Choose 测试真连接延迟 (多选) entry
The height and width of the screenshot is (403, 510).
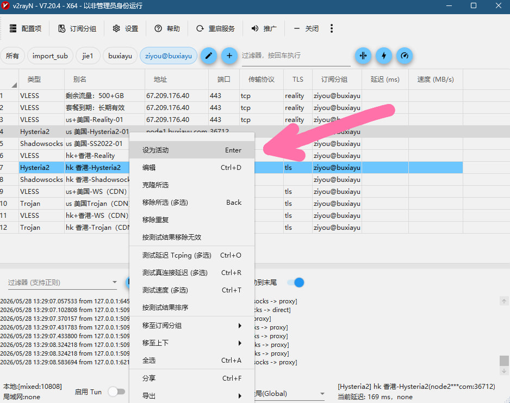[x=192, y=272]
